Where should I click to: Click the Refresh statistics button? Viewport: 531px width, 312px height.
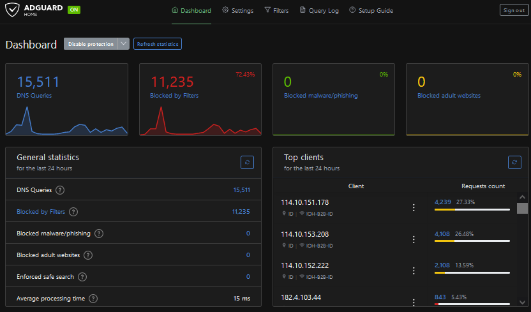pos(158,44)
